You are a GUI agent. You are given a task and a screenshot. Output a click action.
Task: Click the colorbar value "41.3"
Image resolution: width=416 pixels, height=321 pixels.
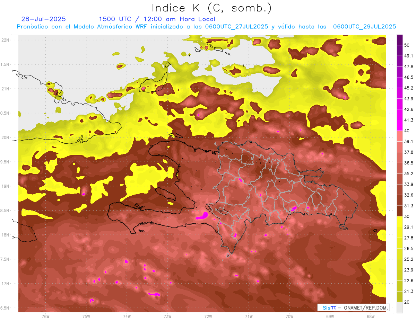tap(409, 120)
